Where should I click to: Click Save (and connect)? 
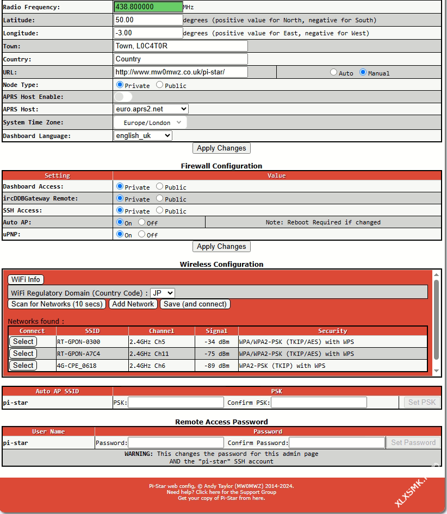[195, 304]
